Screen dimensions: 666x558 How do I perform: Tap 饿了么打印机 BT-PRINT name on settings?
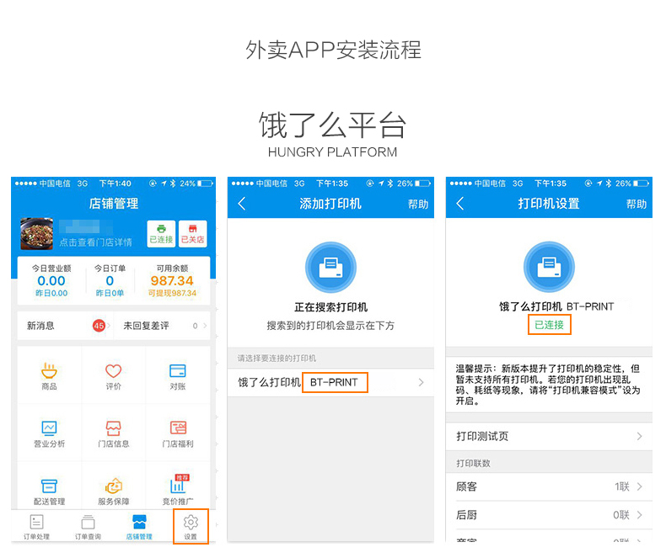pyautogui.click(x=556, y=306)
